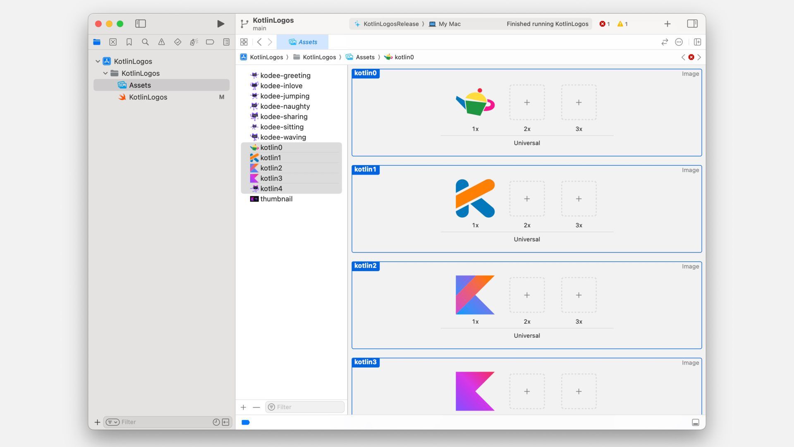Collapse the KotlinLogos folder group
The height and width of the screenshot is (447, 794).
[x=105, y=73]
